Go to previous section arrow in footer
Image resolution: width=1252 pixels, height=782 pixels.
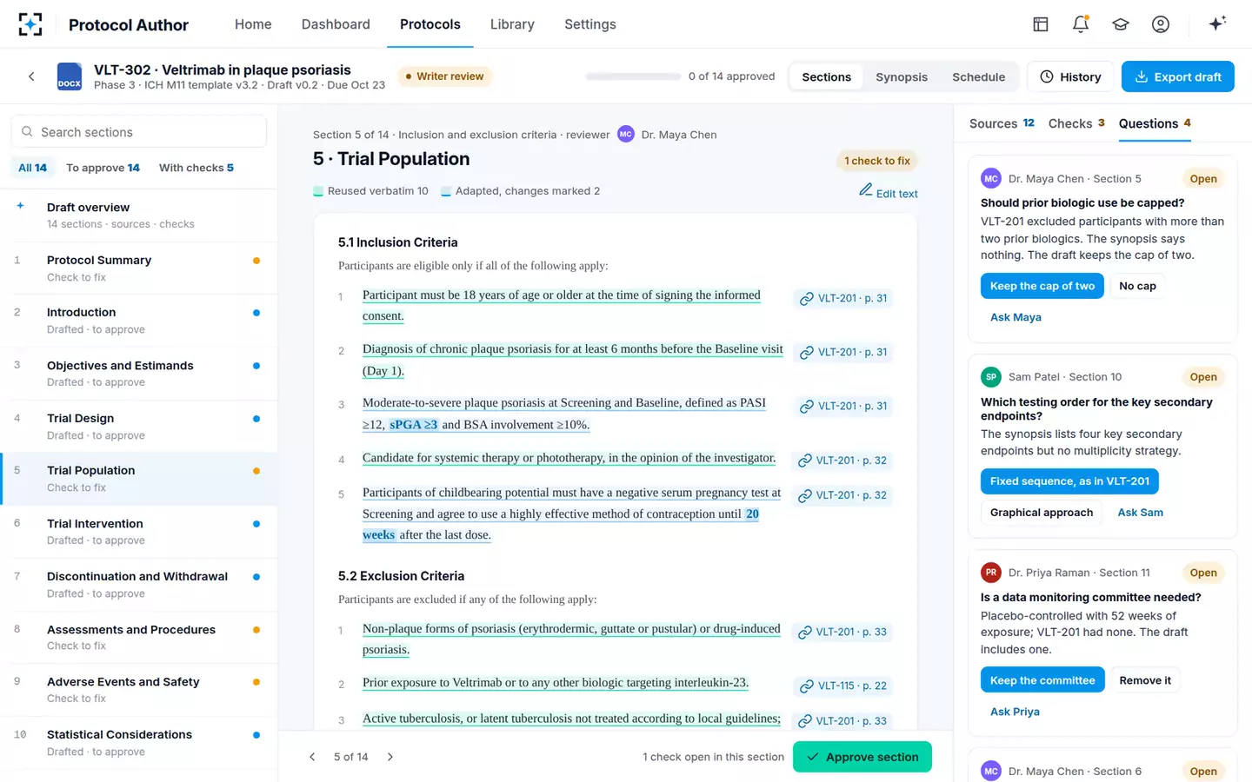[x=312, y=757]
